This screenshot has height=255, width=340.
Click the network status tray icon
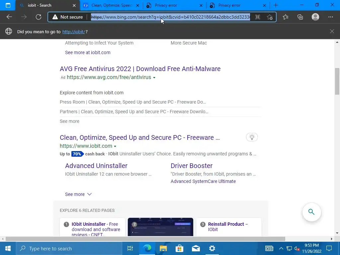coord(289,248)
